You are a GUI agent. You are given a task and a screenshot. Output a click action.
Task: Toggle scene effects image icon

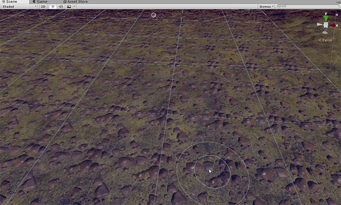(69, 7)
